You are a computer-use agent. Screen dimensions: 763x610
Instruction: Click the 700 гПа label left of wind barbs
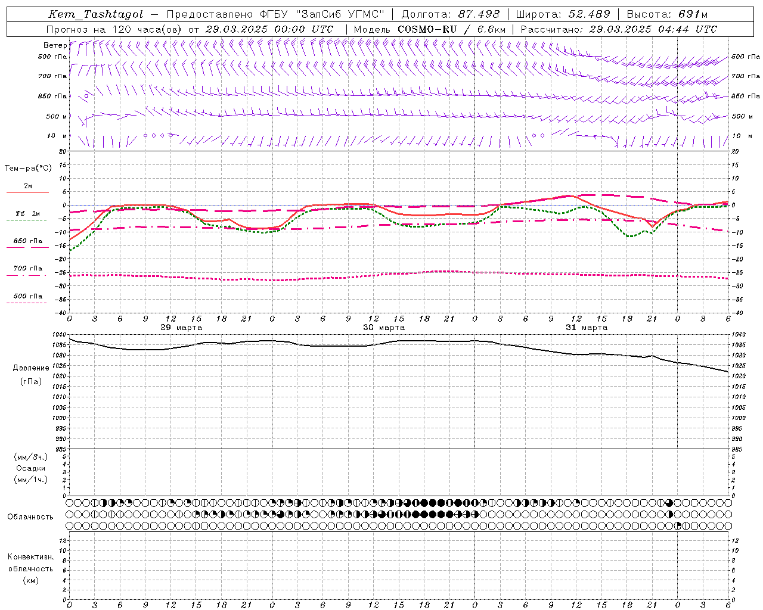[52, 76]
